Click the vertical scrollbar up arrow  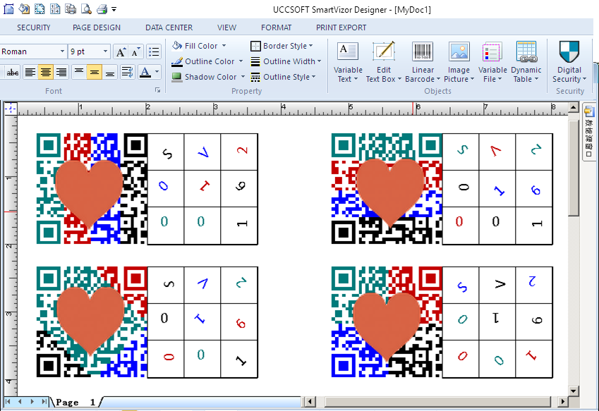574,108
